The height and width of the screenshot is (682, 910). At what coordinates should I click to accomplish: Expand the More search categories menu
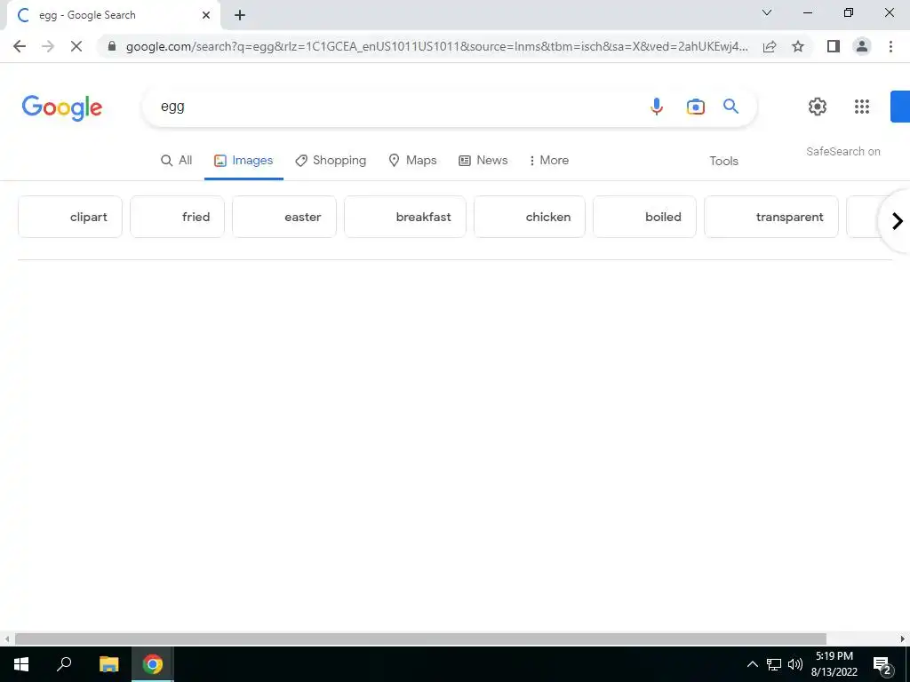[x=548, y=161]
